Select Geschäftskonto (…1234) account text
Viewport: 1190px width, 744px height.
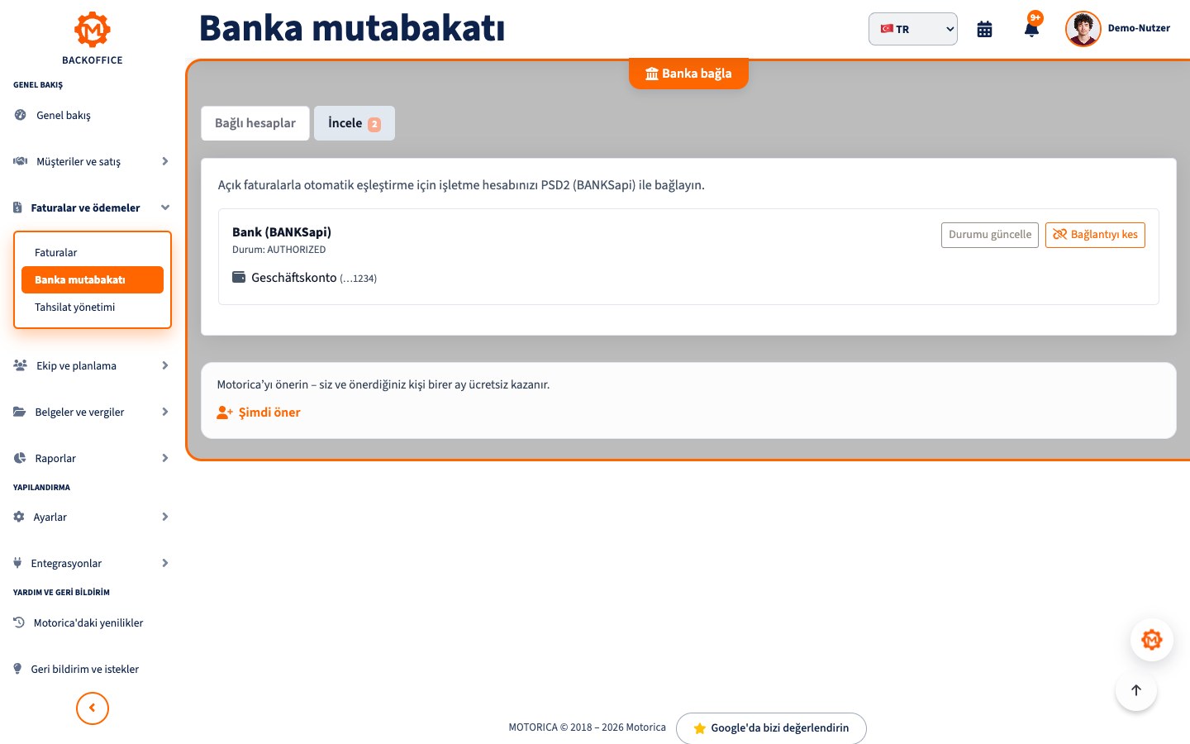point(314,278)
